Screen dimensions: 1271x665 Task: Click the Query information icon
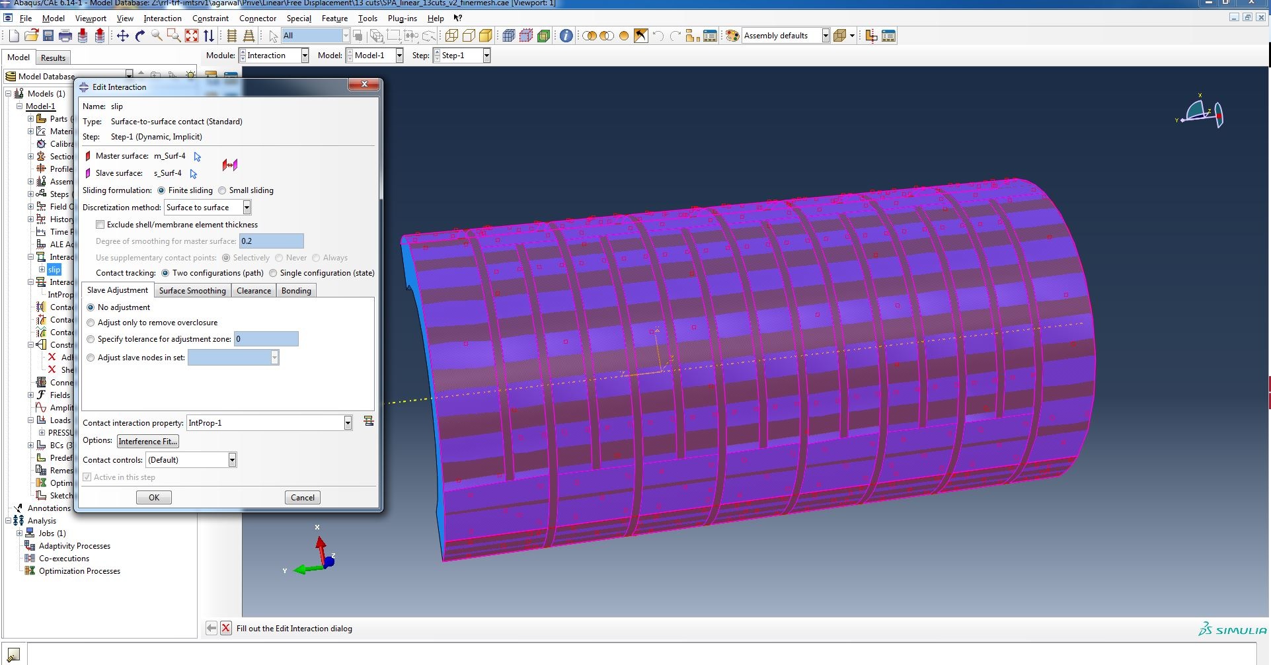[566, 36]
